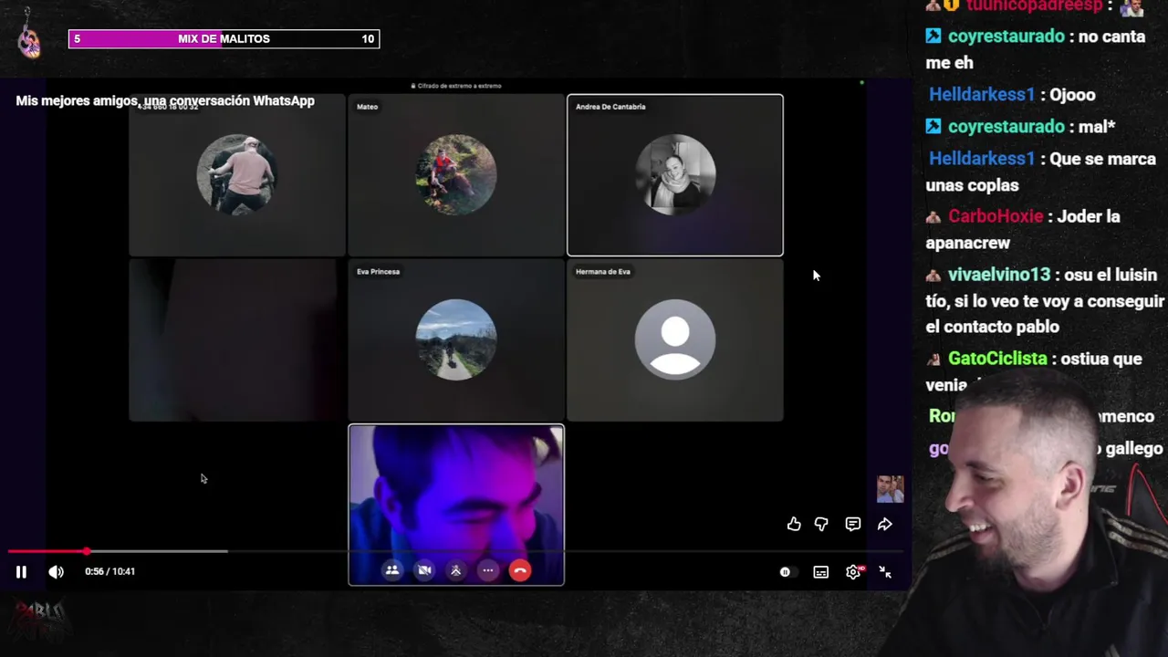Image resolution: width=1168 pixels, height=657 pixels.
Task: Click the 'Mateo' name label
Action: pyautogui.click(x=367, y=107)
